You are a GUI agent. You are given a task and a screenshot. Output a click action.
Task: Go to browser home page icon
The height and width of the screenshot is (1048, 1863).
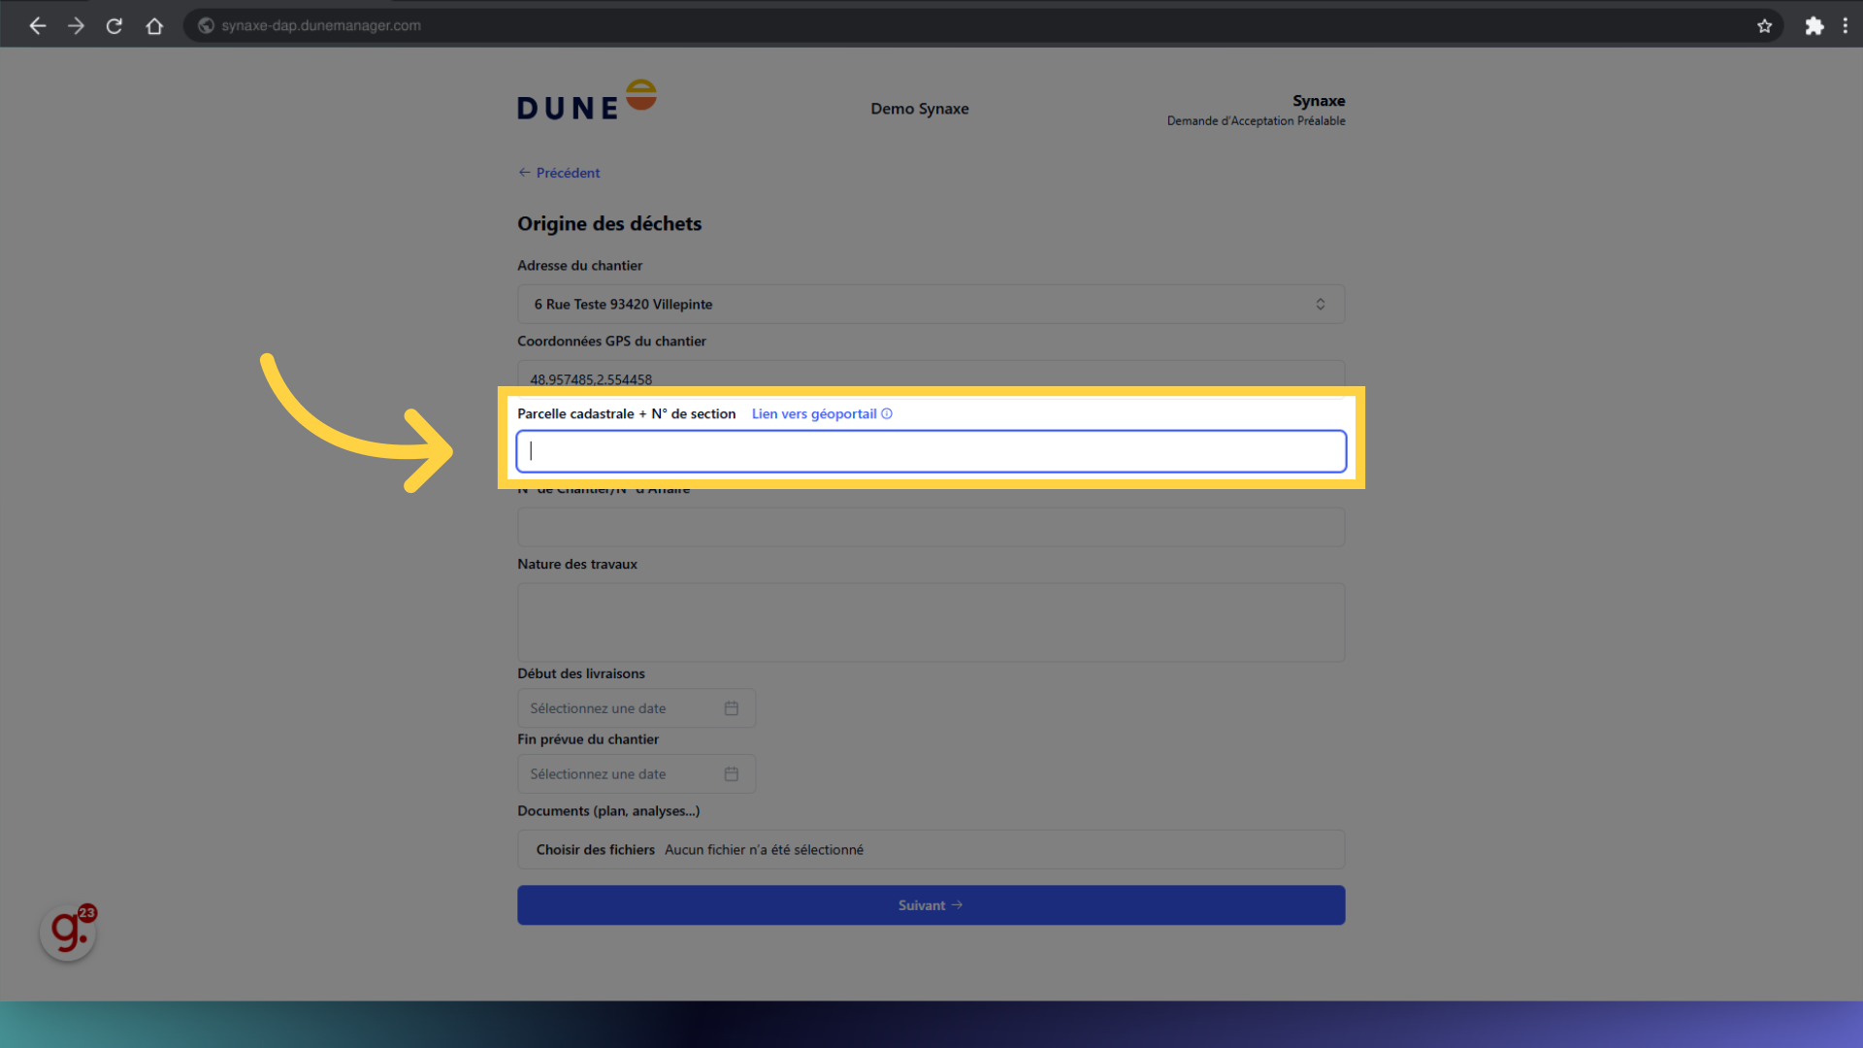click(x=154, y=26)
